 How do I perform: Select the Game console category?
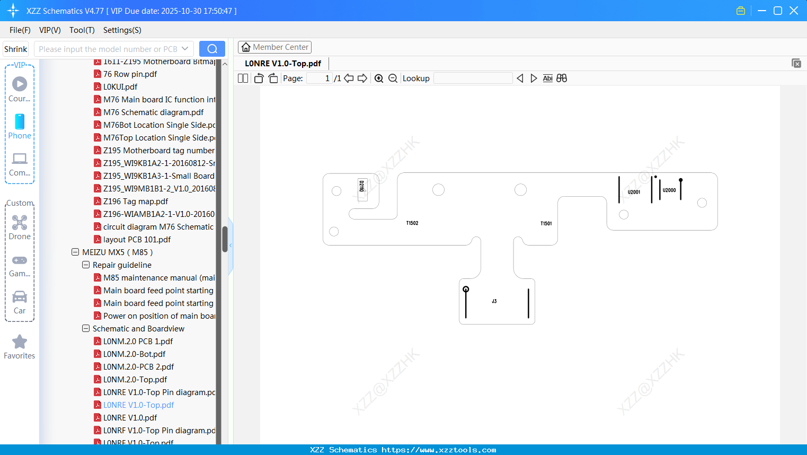(x=20, y=265)
